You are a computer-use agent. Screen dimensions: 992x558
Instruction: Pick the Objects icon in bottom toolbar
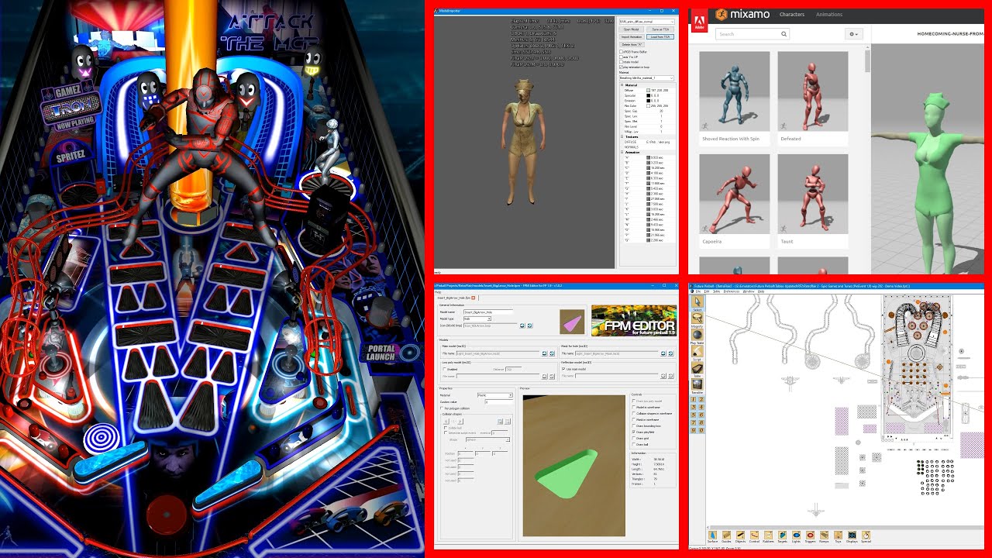pyautogui.click(x=741, y=535)
